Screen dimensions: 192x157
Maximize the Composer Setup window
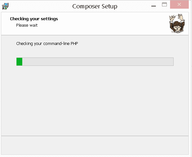pos(164,4)
